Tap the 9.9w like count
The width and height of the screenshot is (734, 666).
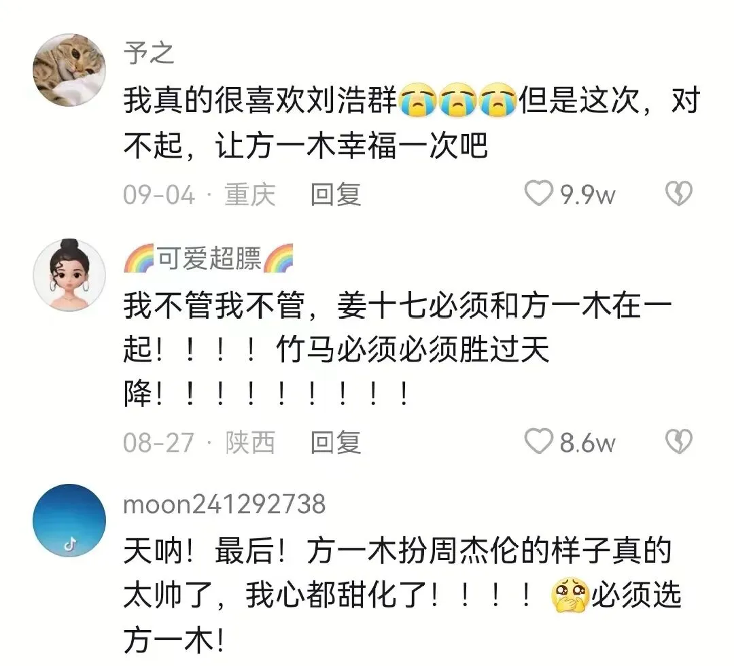(x=588, y=194)
